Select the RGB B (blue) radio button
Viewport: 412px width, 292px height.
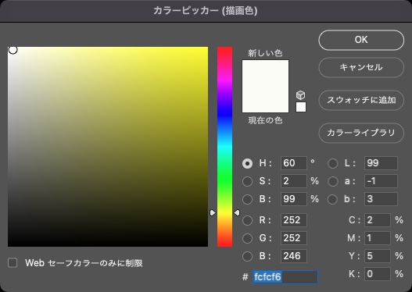click(247, 256)
